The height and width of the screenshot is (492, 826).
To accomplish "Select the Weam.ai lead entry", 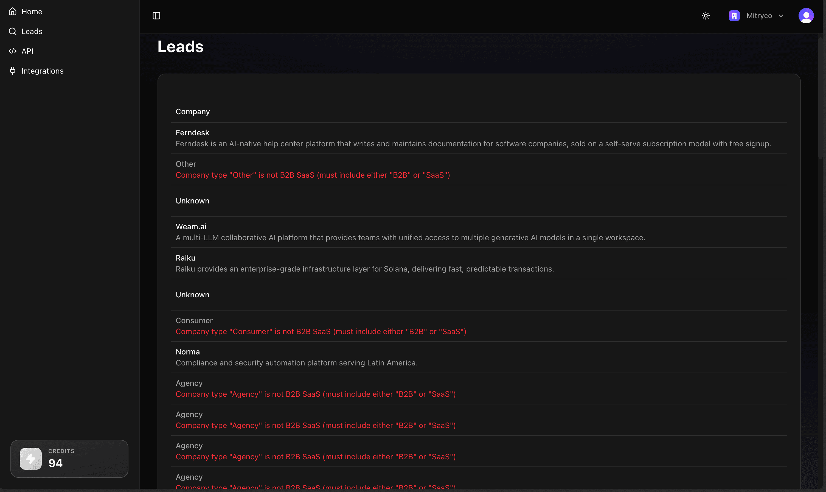I will pos(191,227).
